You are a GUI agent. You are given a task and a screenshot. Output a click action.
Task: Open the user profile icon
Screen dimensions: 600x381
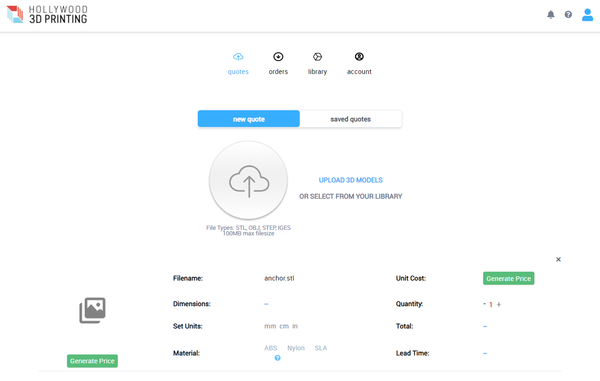(x=587, y=15)
